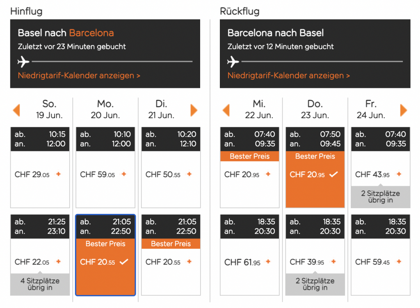Viewport: 420px width, 308px height.
Task: Deselect the chosen CHF 20.95 Thursday return
Action: (333, 174)
